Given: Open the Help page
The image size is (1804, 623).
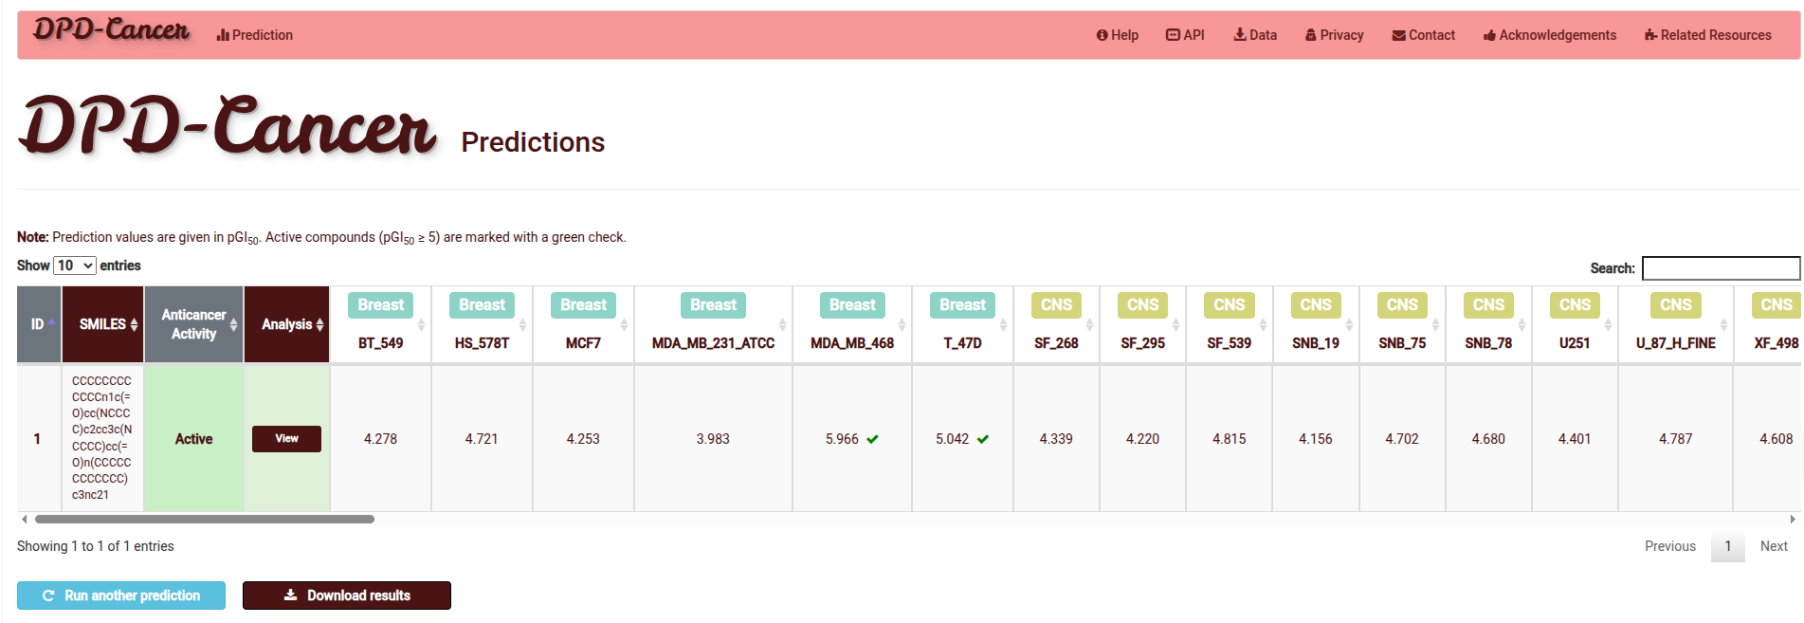Looking at the screenshot, I should 1117,35.
